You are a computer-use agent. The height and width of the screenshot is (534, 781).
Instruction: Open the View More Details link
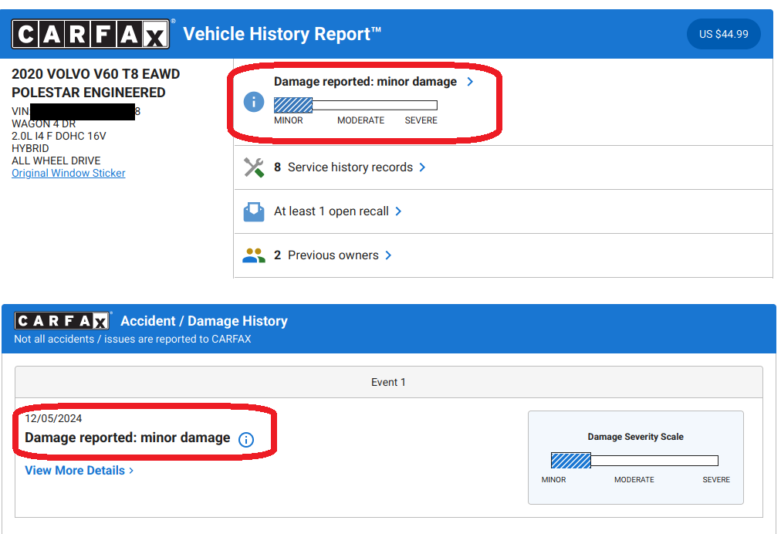pos(79,470)
